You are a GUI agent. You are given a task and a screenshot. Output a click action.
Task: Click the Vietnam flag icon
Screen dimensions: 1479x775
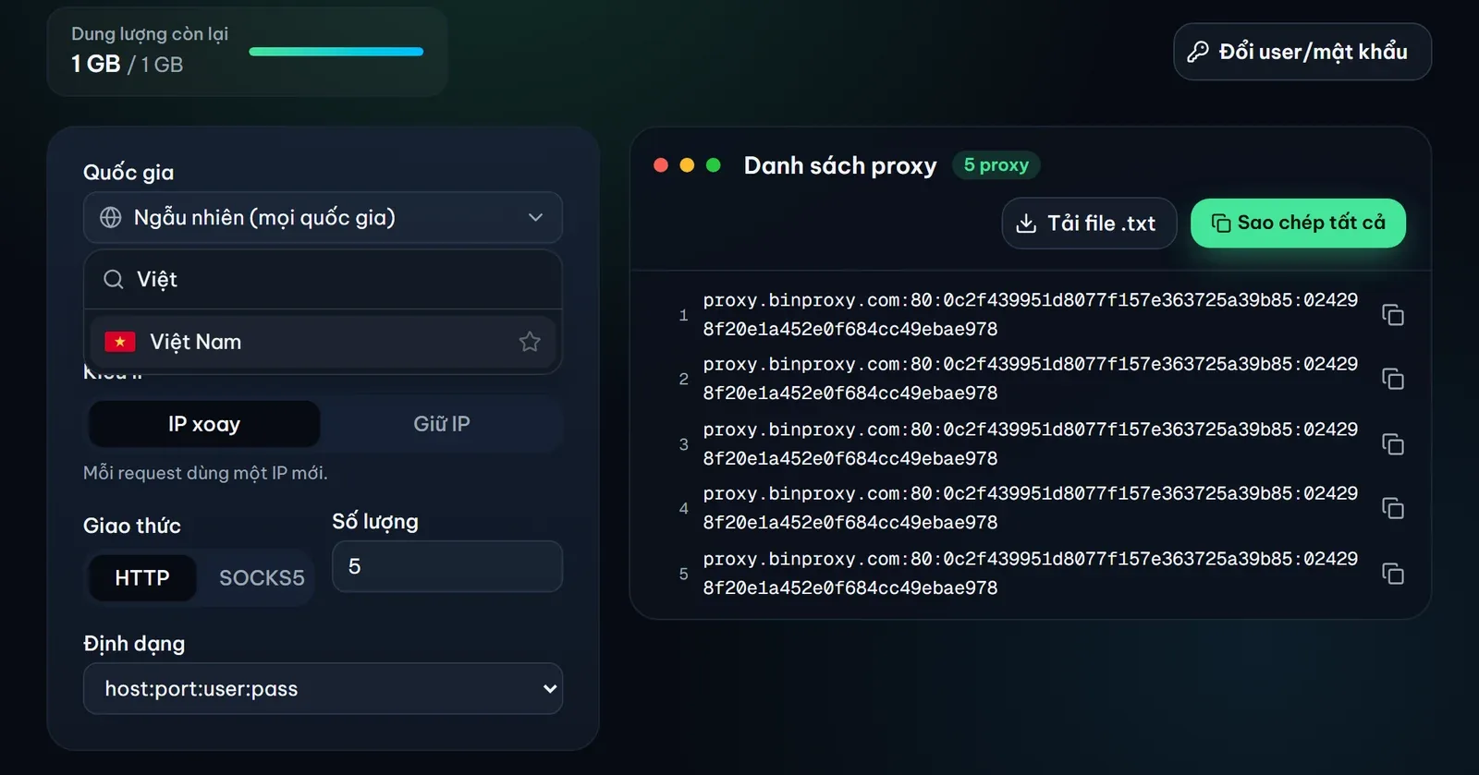click(x=120, y=342)
